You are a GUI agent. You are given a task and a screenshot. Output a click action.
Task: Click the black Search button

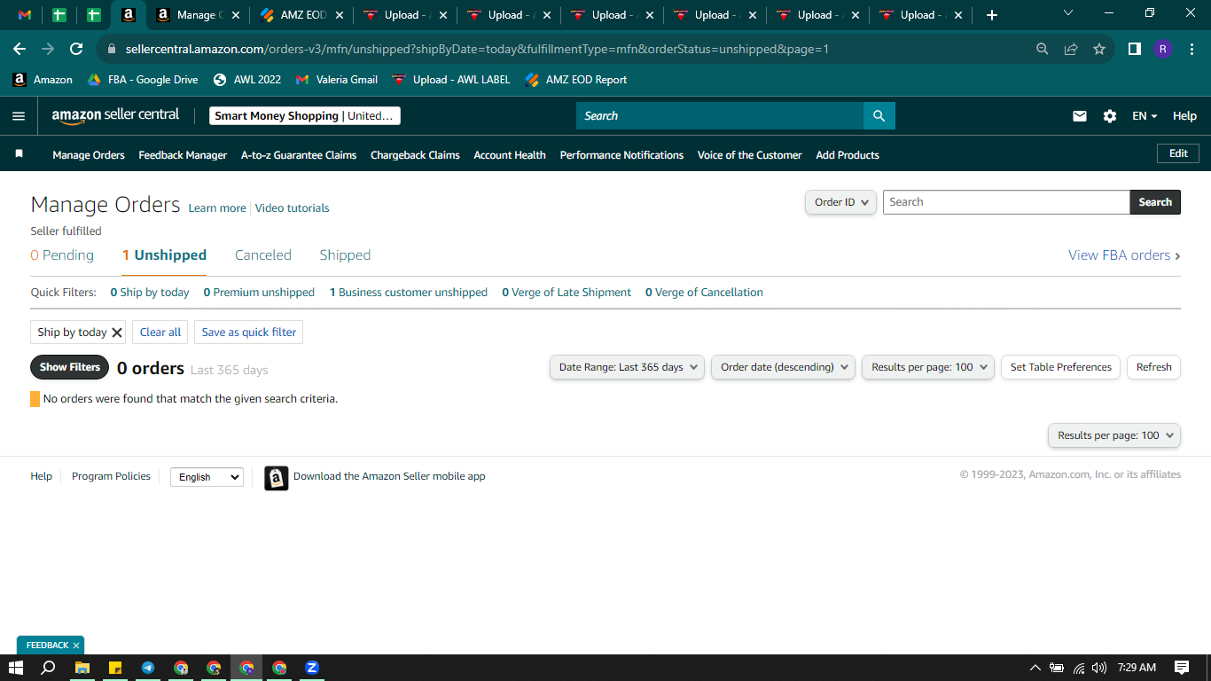tap(1155, 202)
